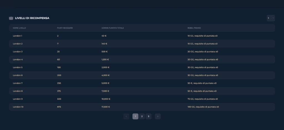Click the 50 € reward for London 7
Image resolution: width=284 pixels, height=130 pixels.
202,83
